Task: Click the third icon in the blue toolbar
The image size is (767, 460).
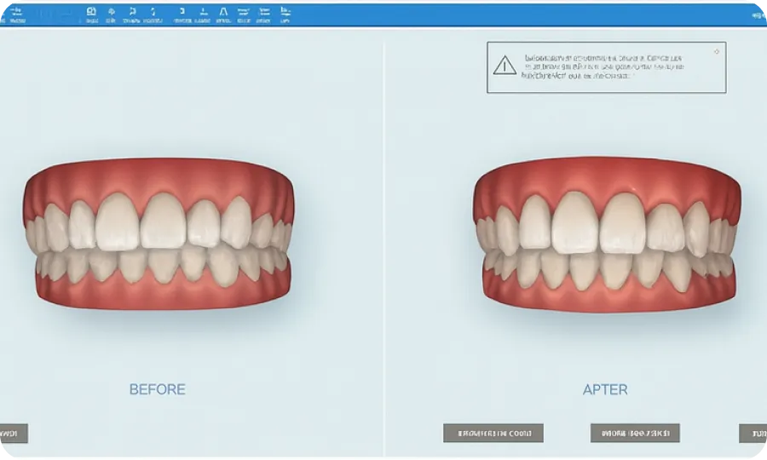Action: point(111,14)
